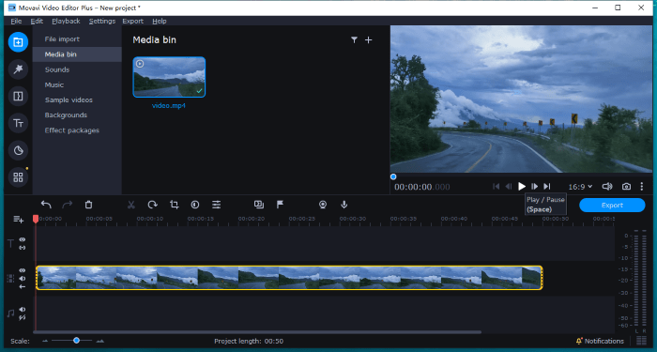
Task: Select Sample videos in side list
Action: [77, 99]
